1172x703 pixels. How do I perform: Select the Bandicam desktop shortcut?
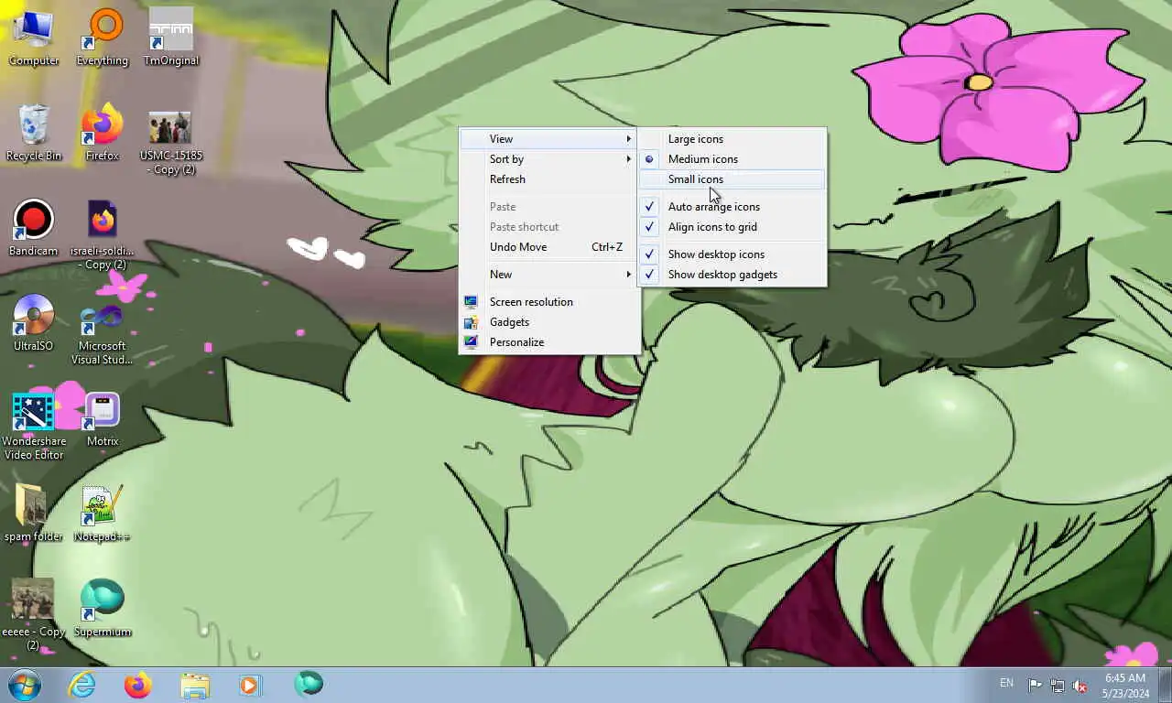tap(34, 227)
